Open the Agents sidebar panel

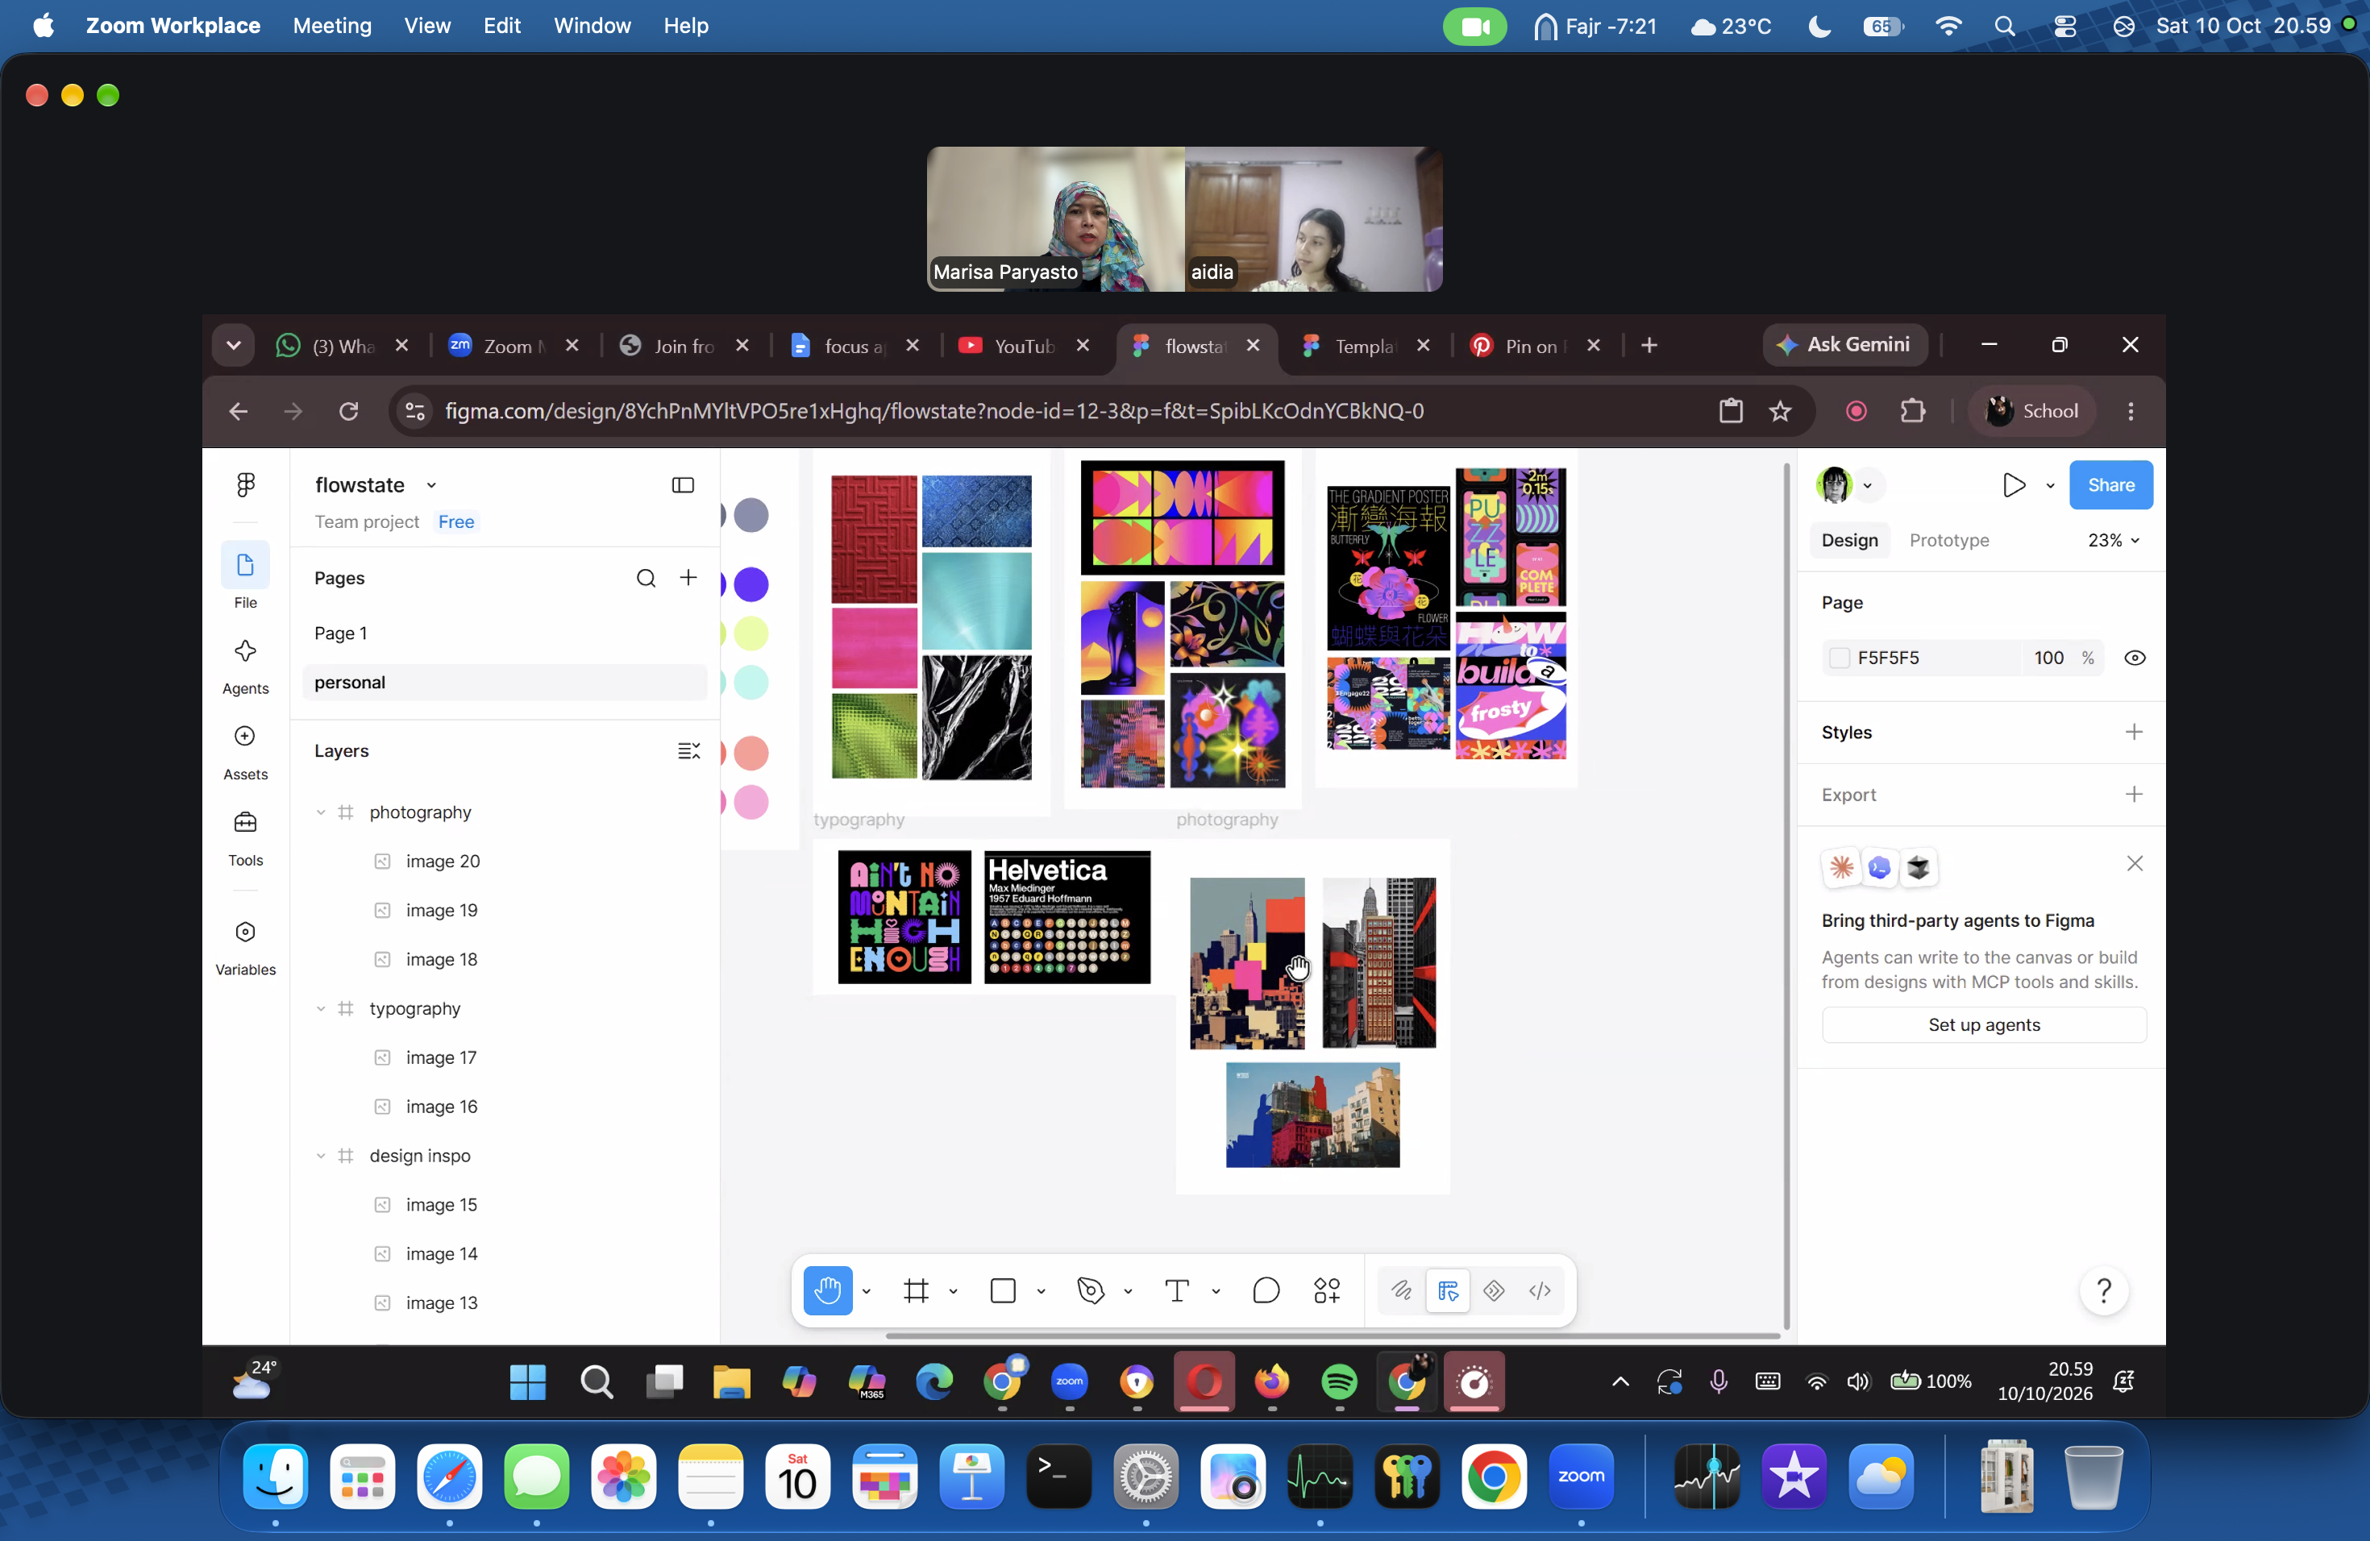(x=245, y=666)
